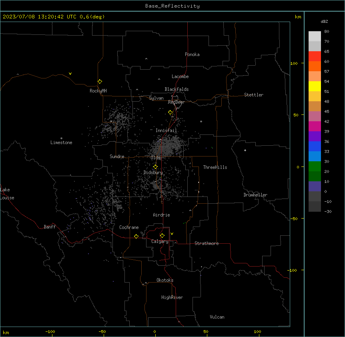Screen dimensions: 345x337
Task: Select the legend value -30
Action: [328, 211]
